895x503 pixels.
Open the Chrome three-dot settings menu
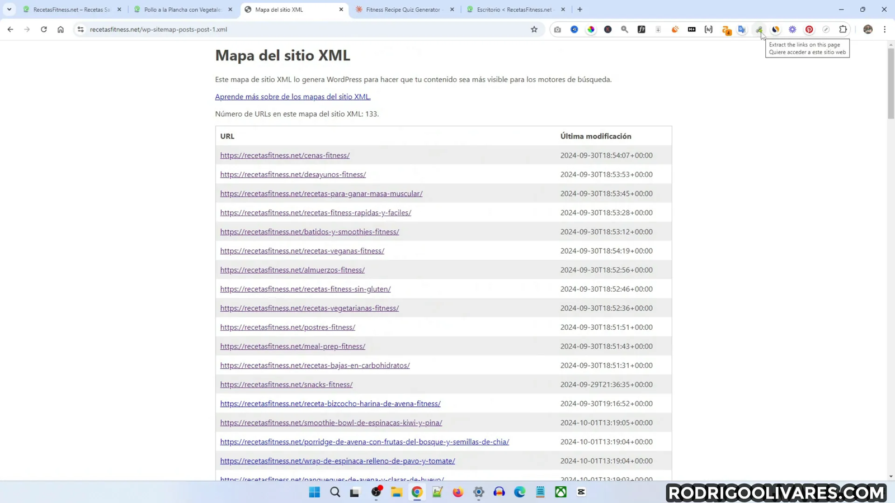point(884,29)
